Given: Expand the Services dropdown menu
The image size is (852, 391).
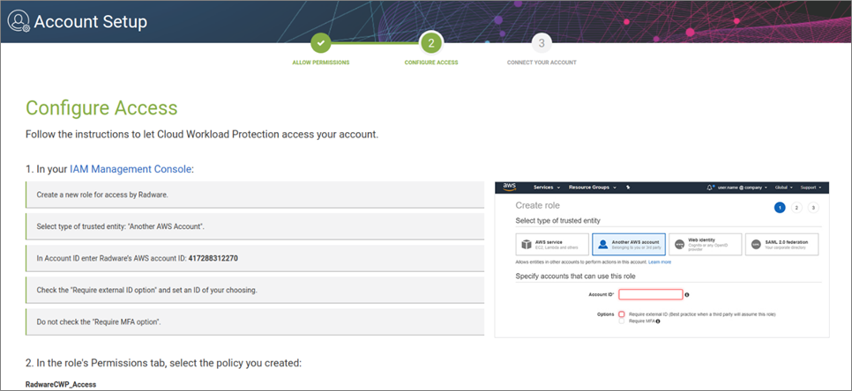Looking at the screenshot, I should (547, 187).
